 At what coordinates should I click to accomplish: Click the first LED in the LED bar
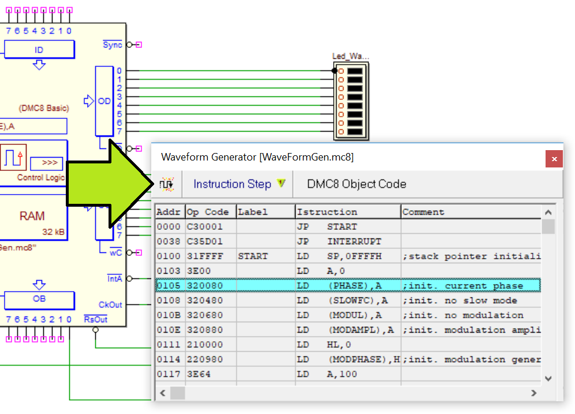coord(354,71)
